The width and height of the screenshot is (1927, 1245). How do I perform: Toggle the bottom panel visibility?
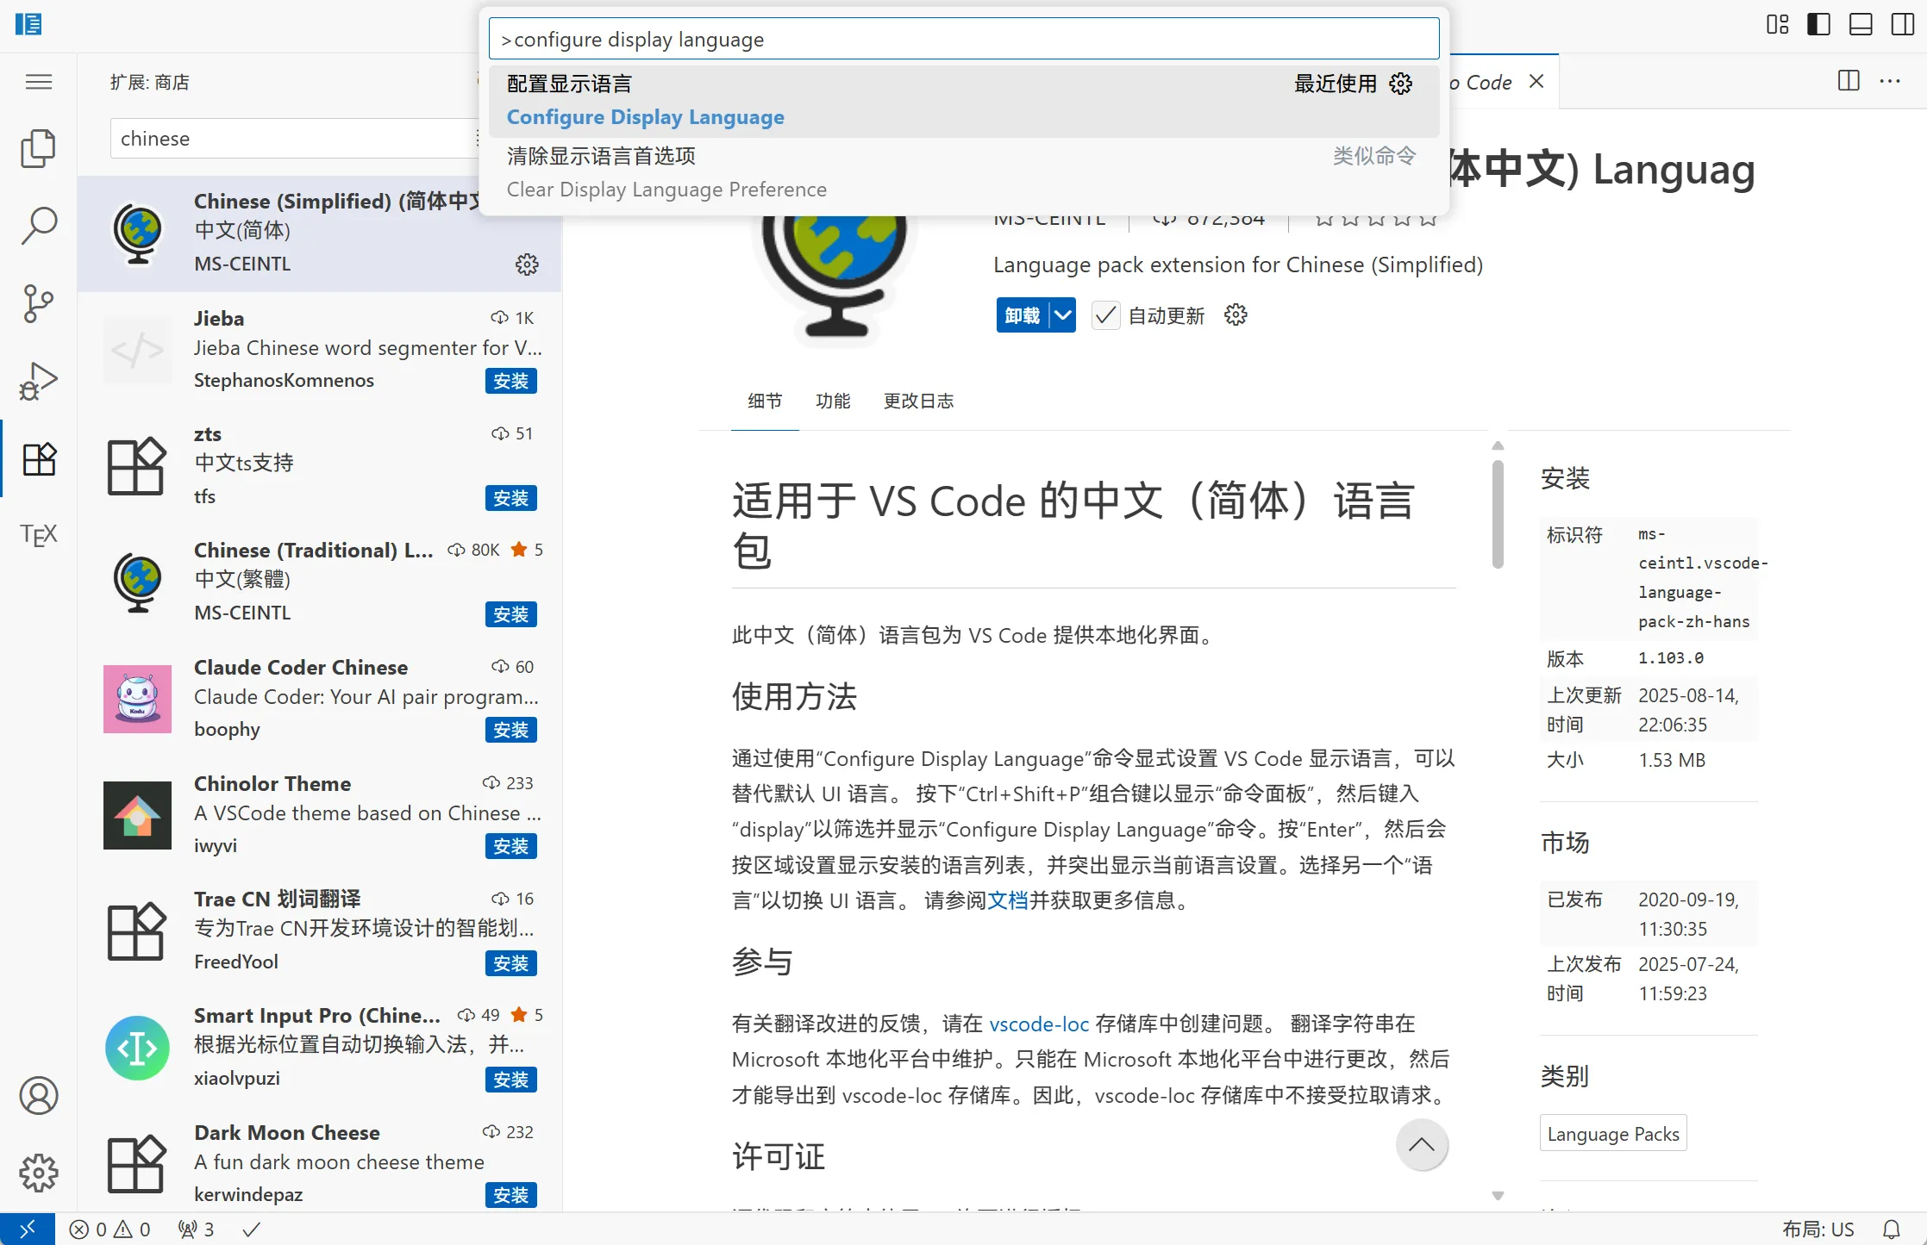(1861, 24)
